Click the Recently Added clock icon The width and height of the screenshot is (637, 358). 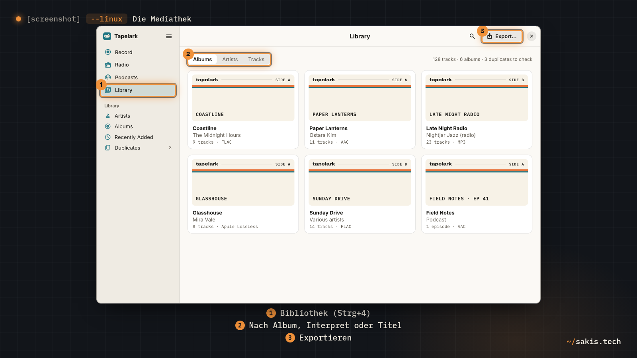107,137
